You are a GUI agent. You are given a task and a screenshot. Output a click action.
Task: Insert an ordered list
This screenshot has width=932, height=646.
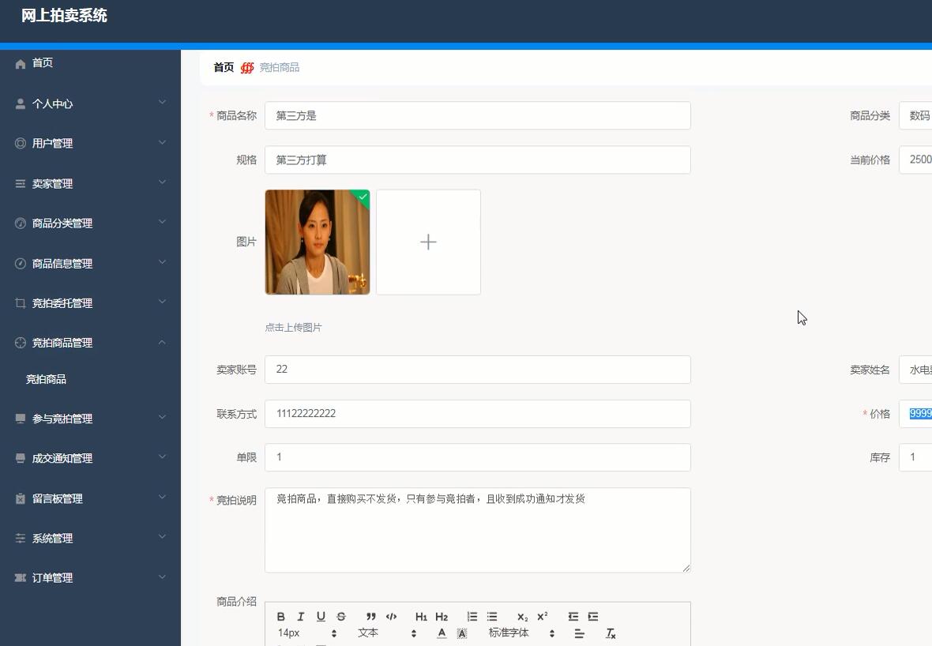click(x=472, y=616)
